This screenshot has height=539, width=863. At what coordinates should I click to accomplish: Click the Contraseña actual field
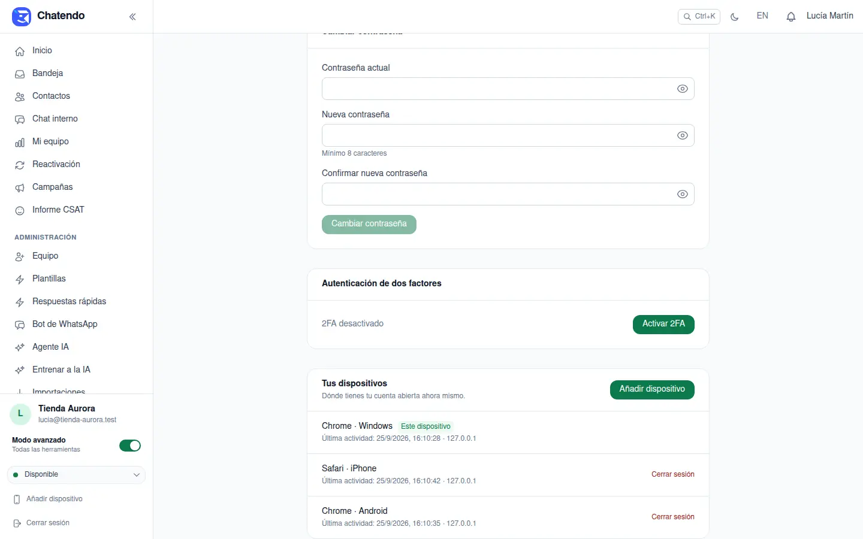[x=508, y=89]
